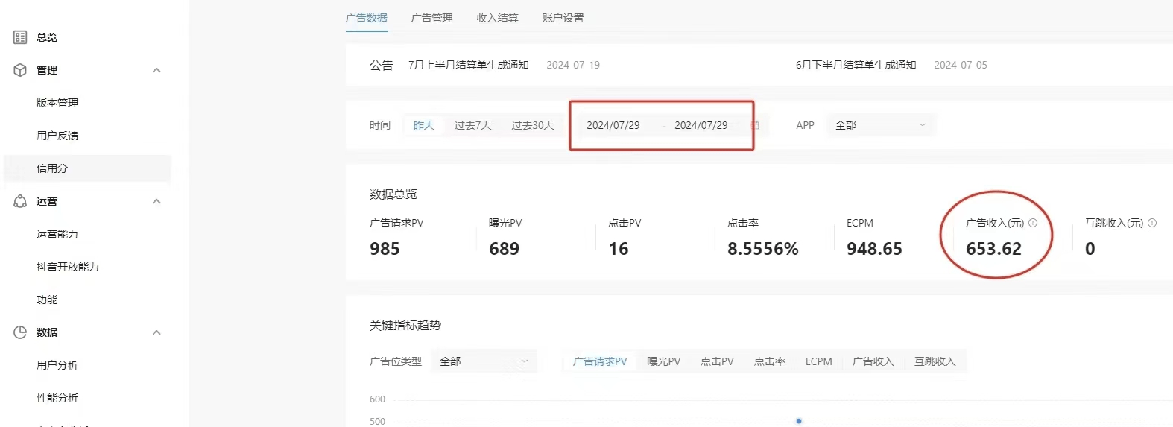Click the 运营 operations icon in sidebar
This screenshot has height=427, width=1173.
point(20,201)
